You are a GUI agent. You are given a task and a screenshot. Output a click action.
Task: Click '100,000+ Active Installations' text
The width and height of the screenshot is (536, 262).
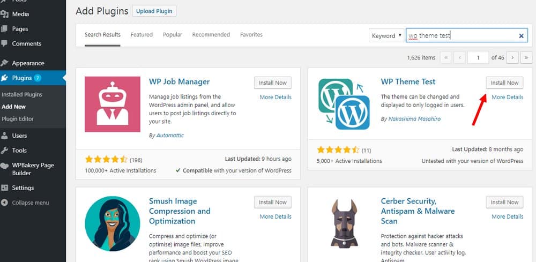[120, 170]
